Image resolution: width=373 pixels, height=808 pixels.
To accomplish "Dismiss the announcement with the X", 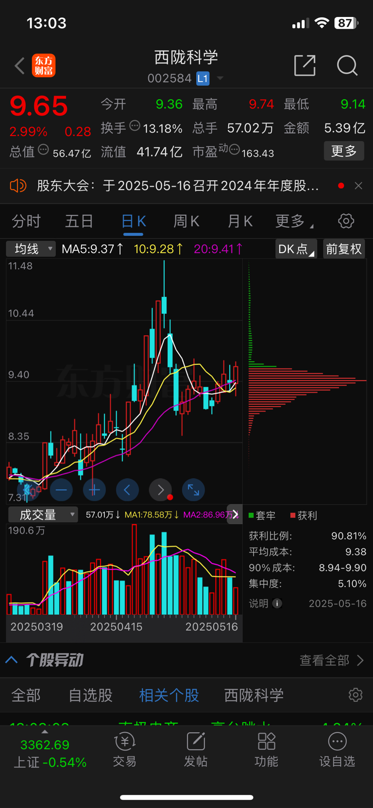I will [x=358, y=186].
